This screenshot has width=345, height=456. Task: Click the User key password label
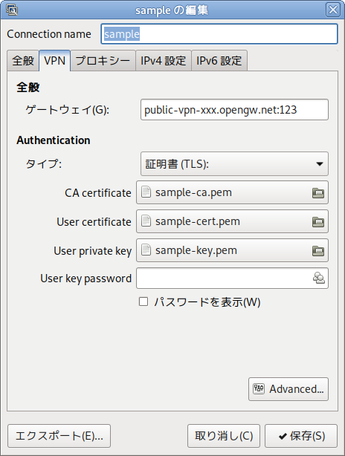(86, 279)
